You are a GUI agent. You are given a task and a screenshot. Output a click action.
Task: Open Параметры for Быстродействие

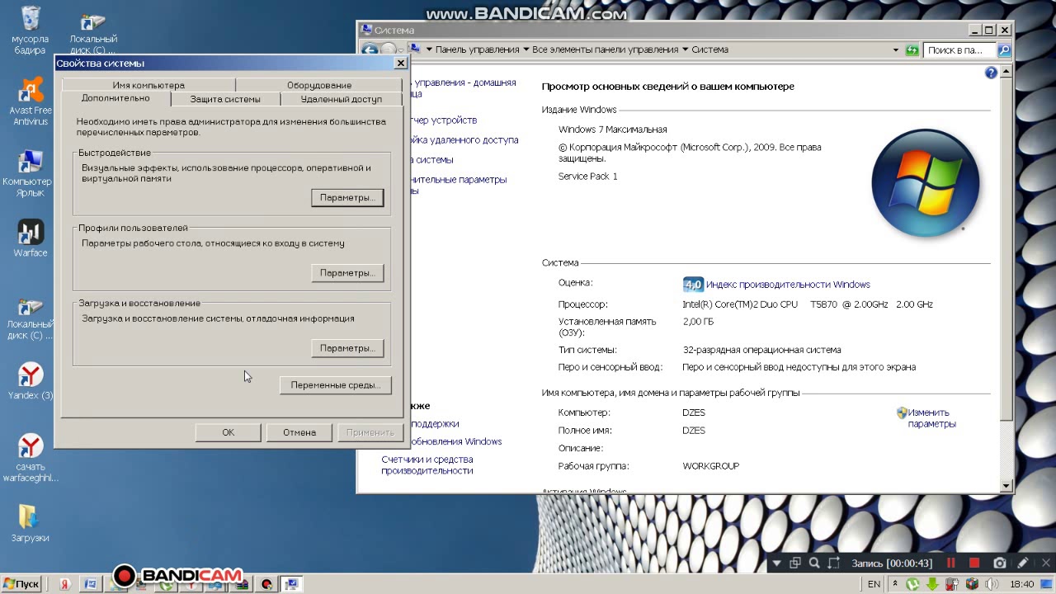coord(347,198)
